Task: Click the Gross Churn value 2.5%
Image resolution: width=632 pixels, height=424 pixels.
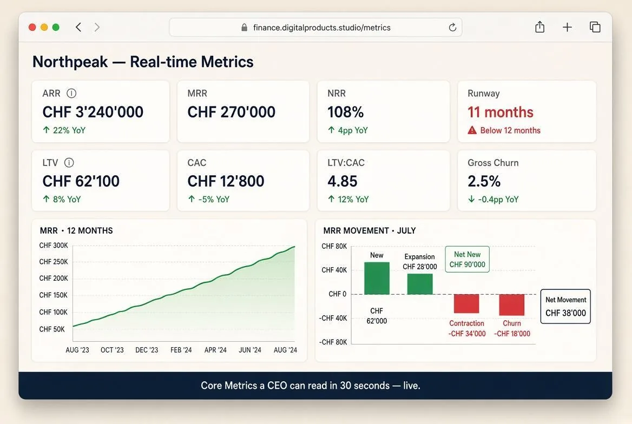Action: (484, 181)
